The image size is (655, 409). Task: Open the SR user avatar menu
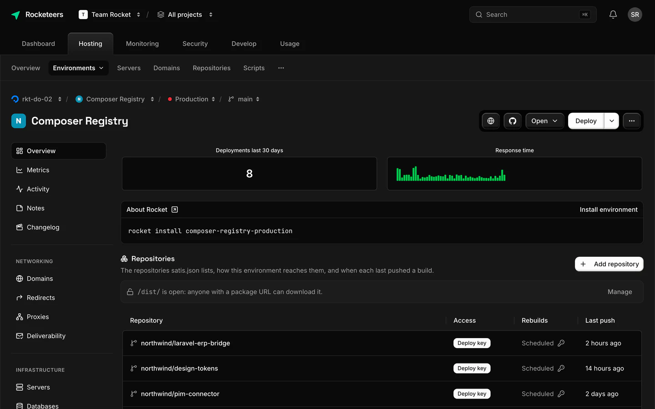click(635, 15)
